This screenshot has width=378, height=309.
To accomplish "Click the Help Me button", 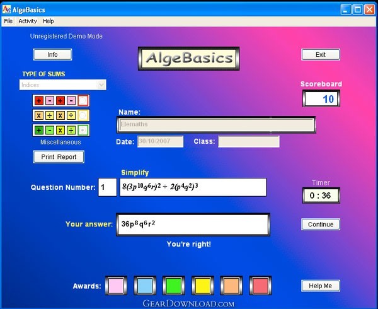I will coord(321,286).
